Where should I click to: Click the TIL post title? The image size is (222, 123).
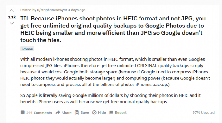tap(113, 29)
